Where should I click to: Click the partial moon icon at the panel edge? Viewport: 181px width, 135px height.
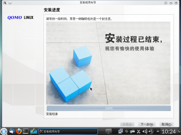click(179, 131)
